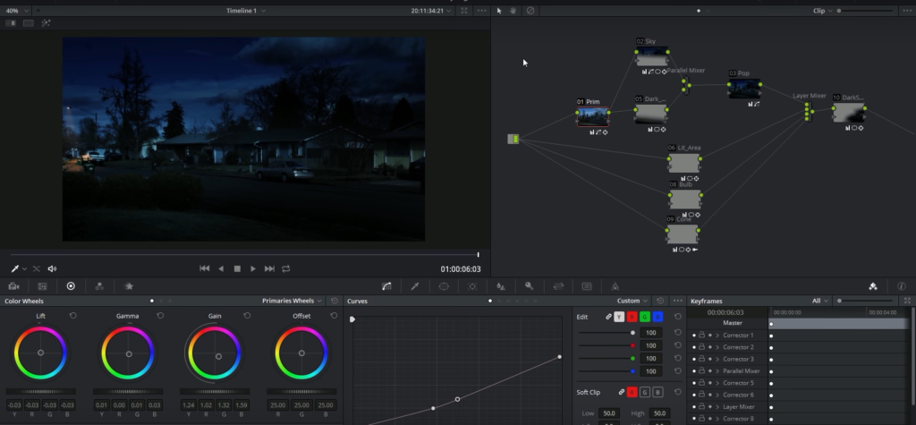Select the Qualifier eyedropper palette icon

[415, 286]
